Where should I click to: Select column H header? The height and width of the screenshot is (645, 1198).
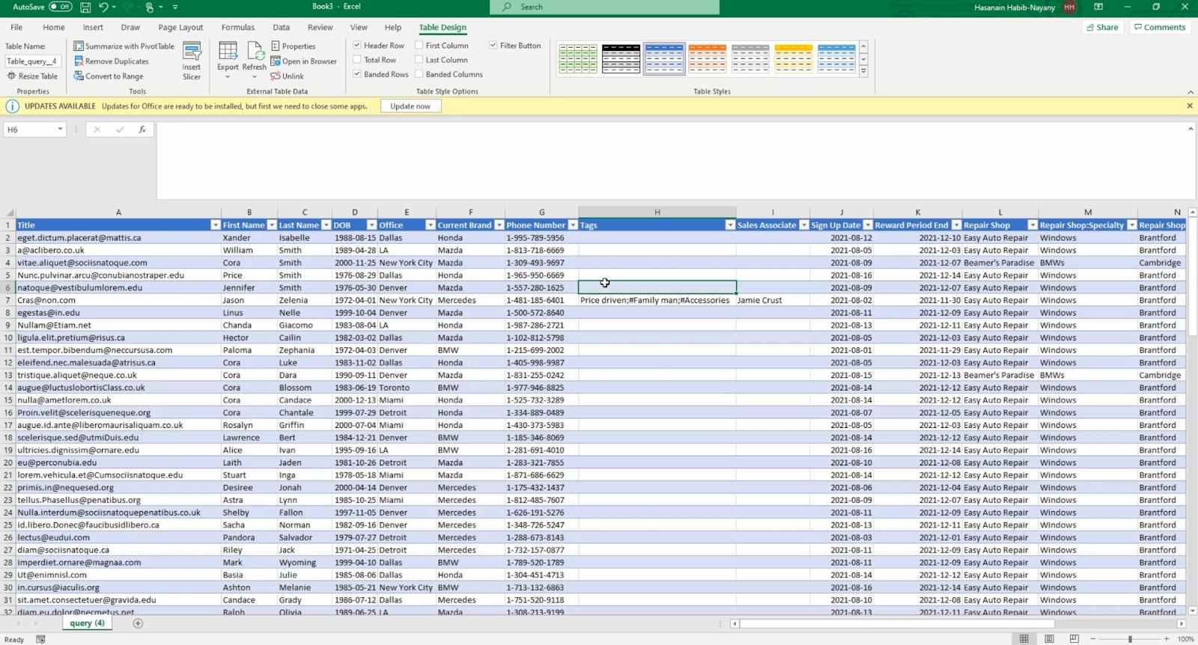[657, 213]
